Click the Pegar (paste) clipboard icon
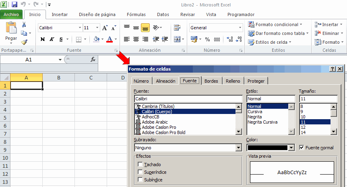 click(x=11, y=28)
